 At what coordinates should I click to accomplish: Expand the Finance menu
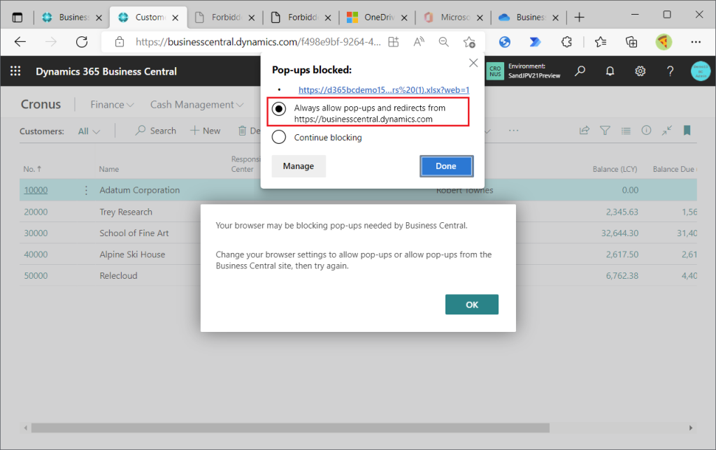click(x=112, y=105)
